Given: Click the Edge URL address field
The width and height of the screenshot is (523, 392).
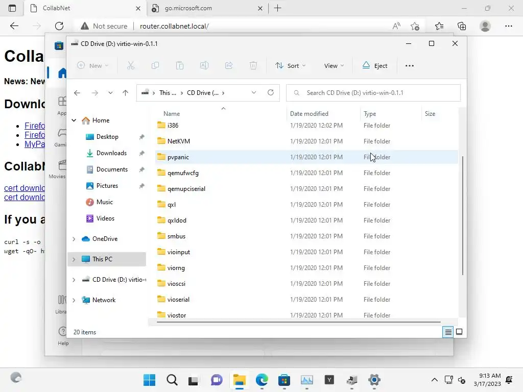Looking at the screenshot, I should click(x=174, y=26).
